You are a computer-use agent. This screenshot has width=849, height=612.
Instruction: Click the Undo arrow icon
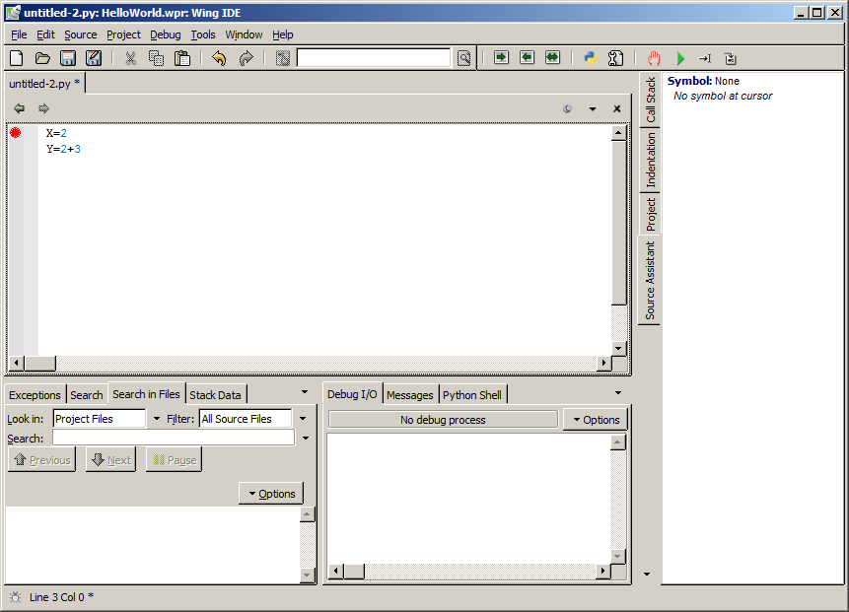click(219, 58)
